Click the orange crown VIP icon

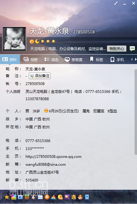pyautogui.click(x=32, y=41)
